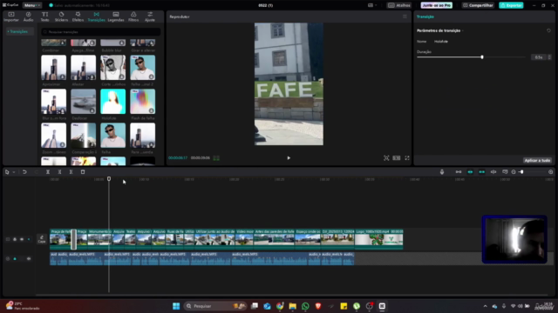This screenshot has height=313, width=558.
Task: Select the Holofote transition thumbnail
Action: tap(112, 102)
